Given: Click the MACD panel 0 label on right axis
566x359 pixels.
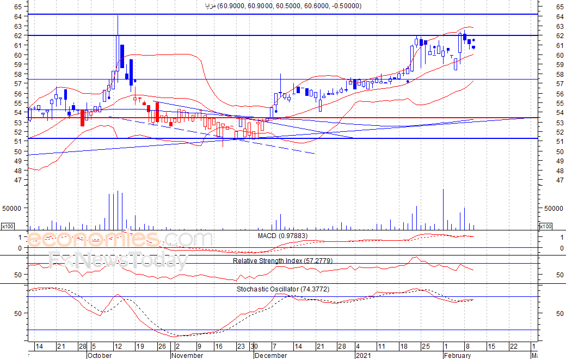Looking at the screenshot, I should (x=562, y=248).
